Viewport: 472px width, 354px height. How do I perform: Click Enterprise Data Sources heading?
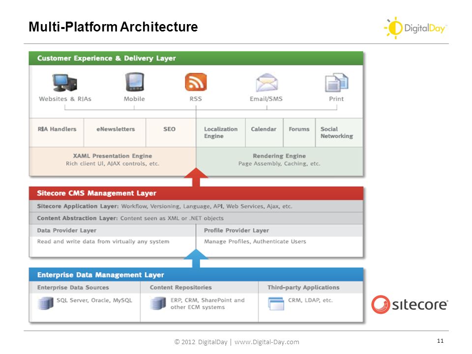(x=73, y=288)
